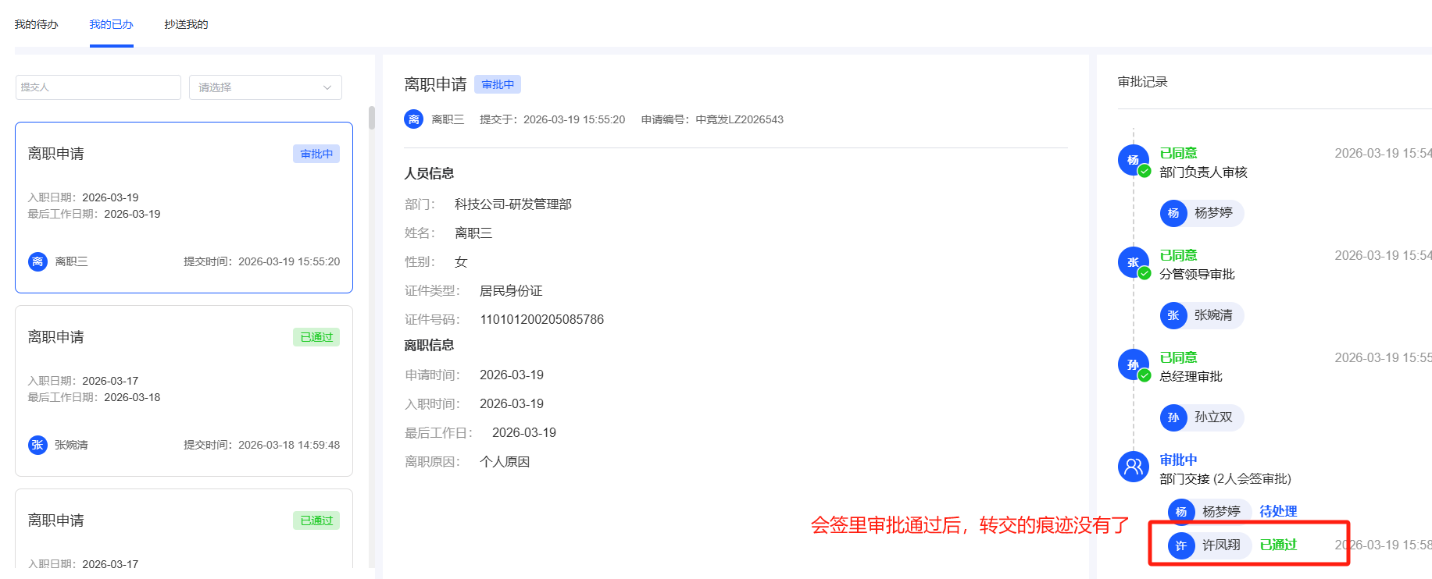Click the 姓名 value 离职三

pyautogui.click(x=473, y=233)
